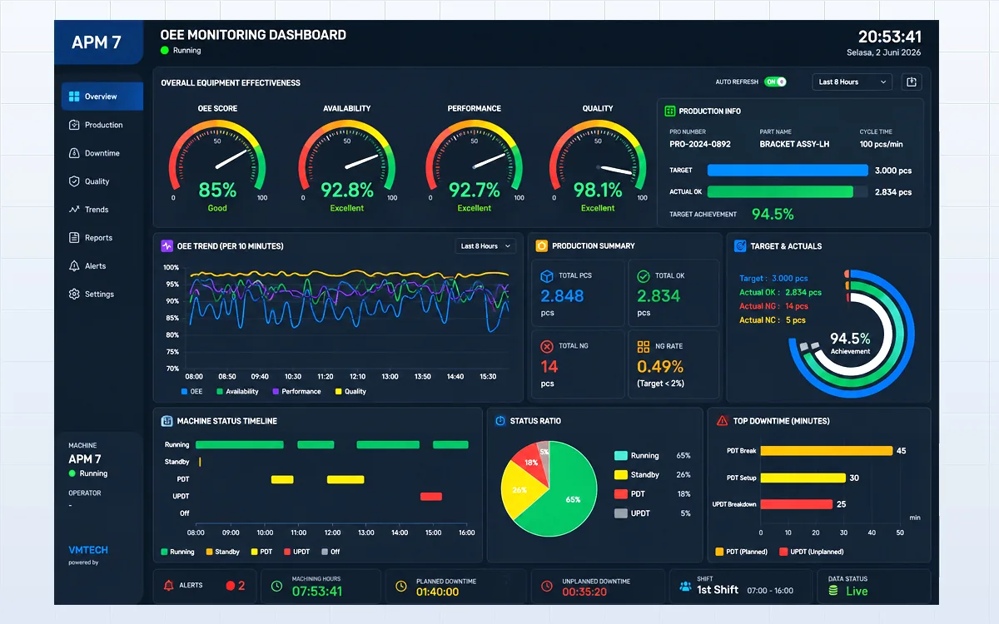The height and width of the screenshot is (624, 999).
Task: Open the Last 8 Hours dropdown in header
Action: pos(852,82)
